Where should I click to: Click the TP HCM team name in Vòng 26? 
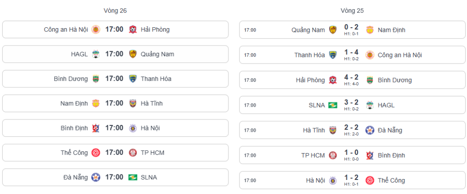tap(152, 152)
